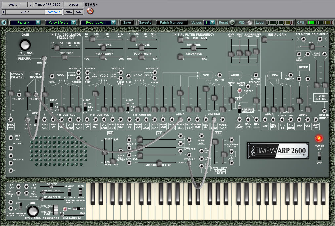Click the VCF output jack
The width and height of the screenshot is (335, 226).
click(219, 75)
